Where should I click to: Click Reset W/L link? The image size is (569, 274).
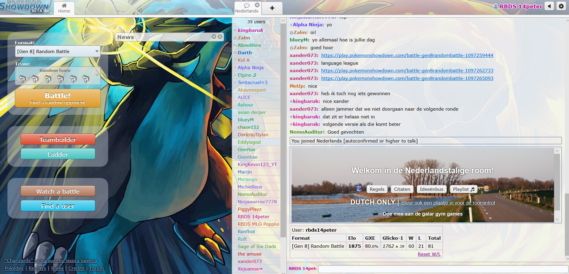[429, 254]
